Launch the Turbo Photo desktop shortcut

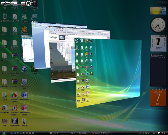coord(24,96)
